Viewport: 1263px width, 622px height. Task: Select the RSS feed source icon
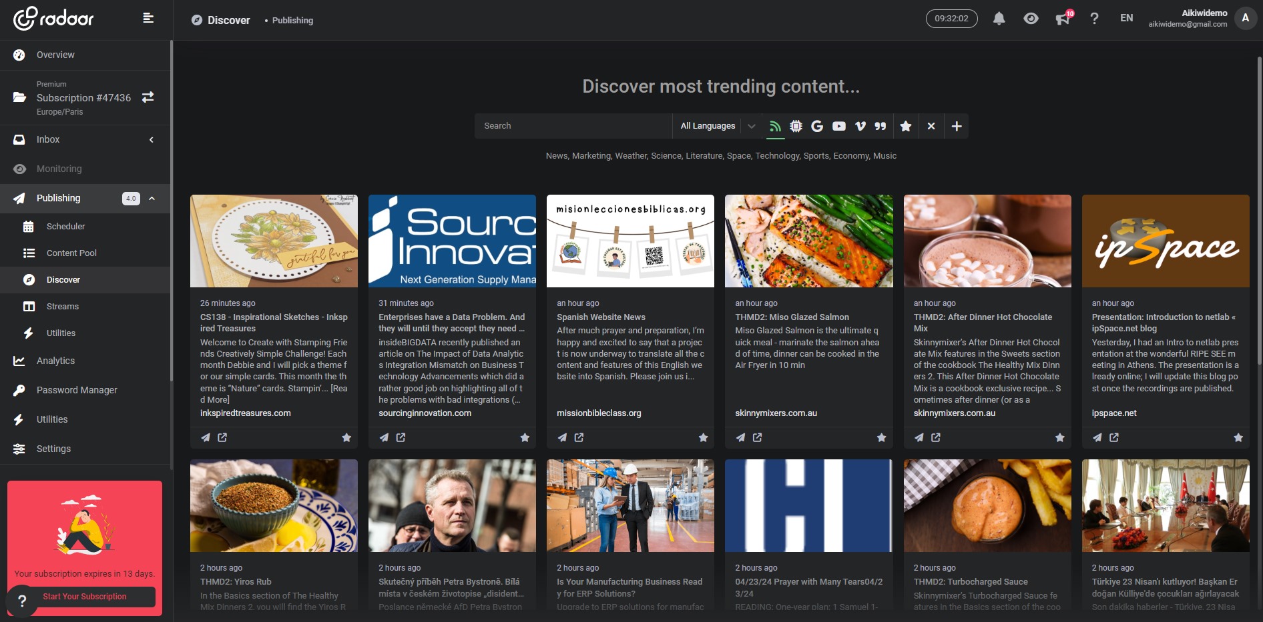[x=775, y=126]
